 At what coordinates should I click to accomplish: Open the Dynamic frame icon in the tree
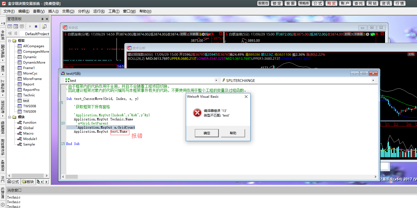pyautogui.click(x=20, y=57)
